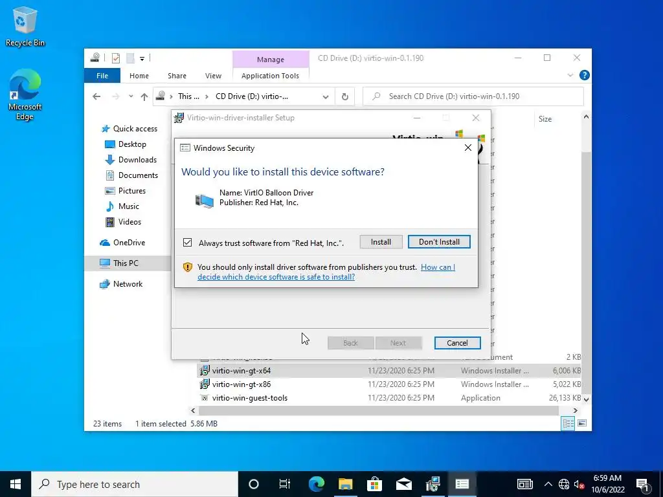The height and width of the screenshot is (497, 663).
Task: Click the Explorer Help question mark icon
Action: [585, 75]
